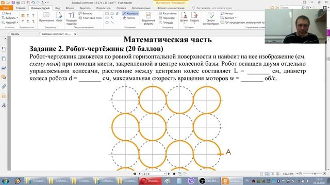Click the Выделение области tool
Screen dimensions: 330x185
click(x=148, y=18)
